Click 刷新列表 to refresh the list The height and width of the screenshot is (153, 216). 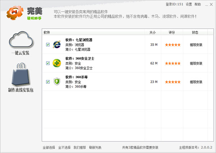[x=95, y=147]
